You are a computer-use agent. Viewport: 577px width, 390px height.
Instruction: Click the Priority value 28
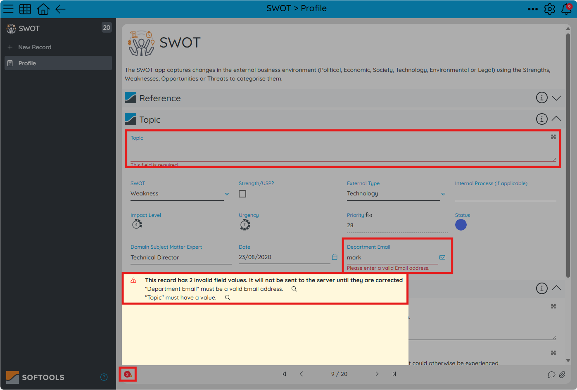click(x=350, y=225)
